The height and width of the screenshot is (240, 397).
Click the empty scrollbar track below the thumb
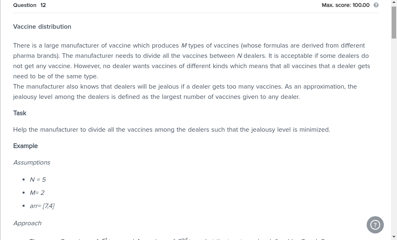point(394,137)
